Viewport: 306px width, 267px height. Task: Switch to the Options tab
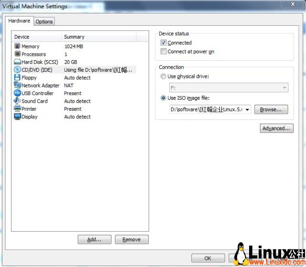(44, 21)
